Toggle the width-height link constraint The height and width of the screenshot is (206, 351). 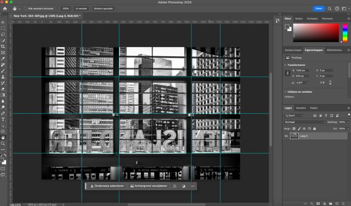click(x=287, y=73)
